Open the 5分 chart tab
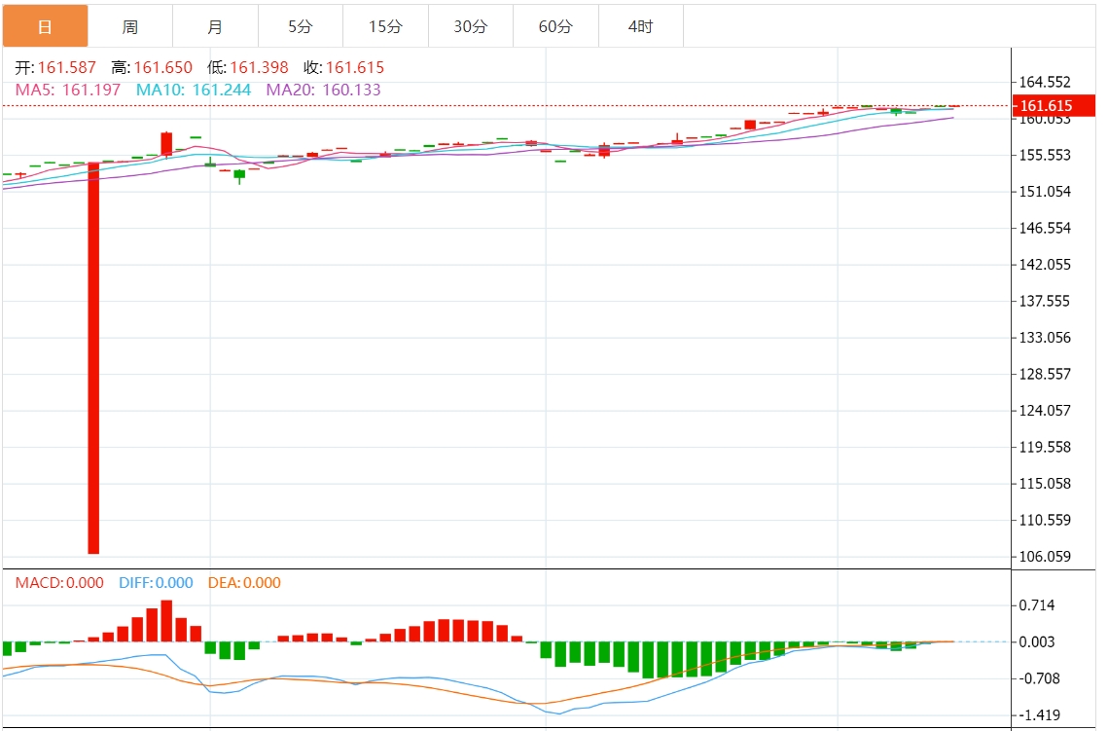This screenshot has width=1108, height=731. click(x=301, y=26)
